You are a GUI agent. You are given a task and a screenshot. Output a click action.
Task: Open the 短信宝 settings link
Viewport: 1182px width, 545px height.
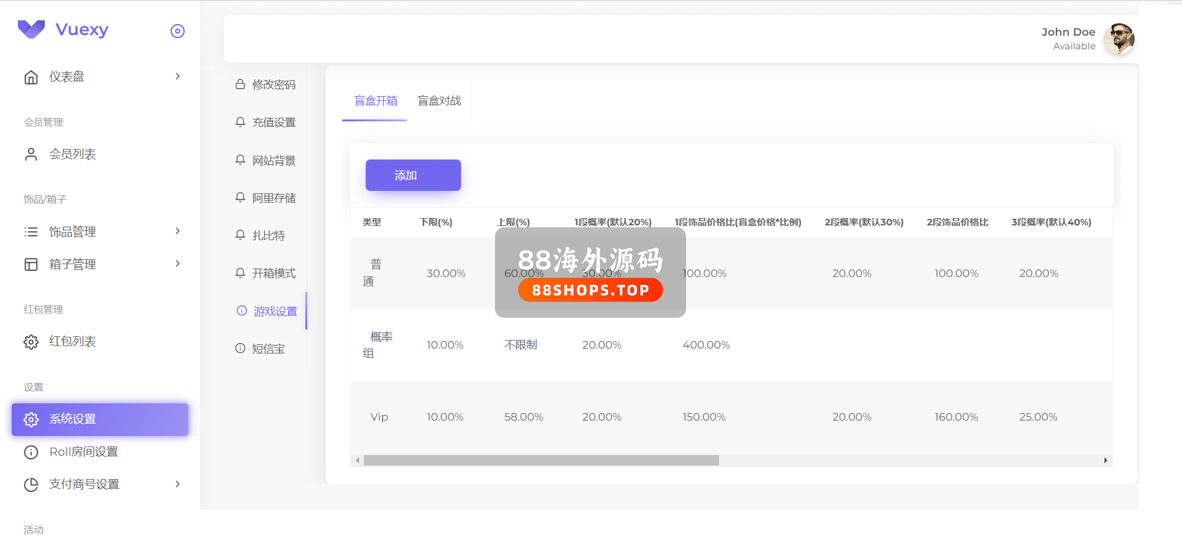(x=268, y=349)
